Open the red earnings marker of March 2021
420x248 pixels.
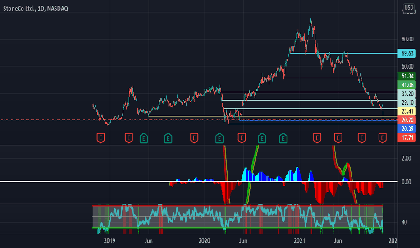[317, 138]
